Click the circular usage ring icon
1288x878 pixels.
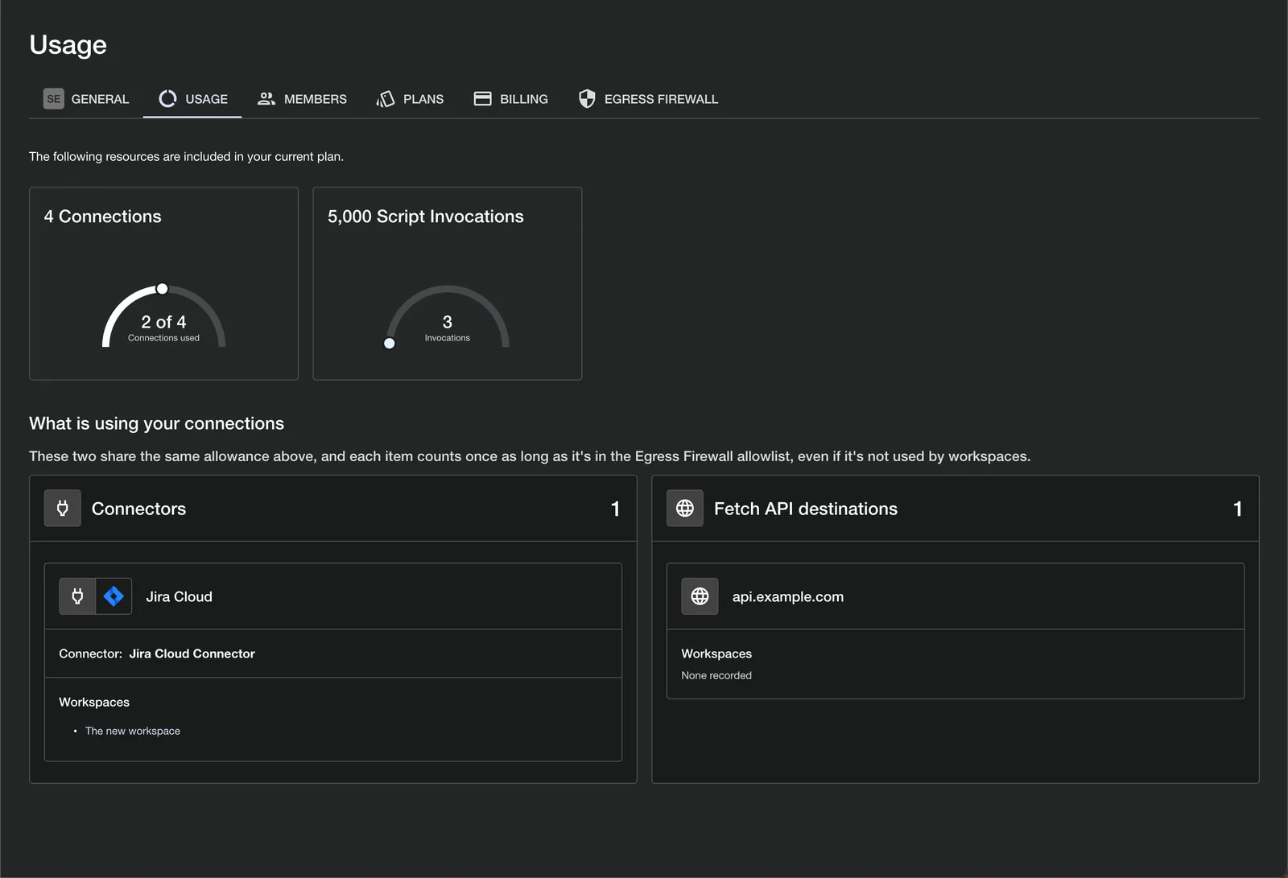[x=167, y=99]
